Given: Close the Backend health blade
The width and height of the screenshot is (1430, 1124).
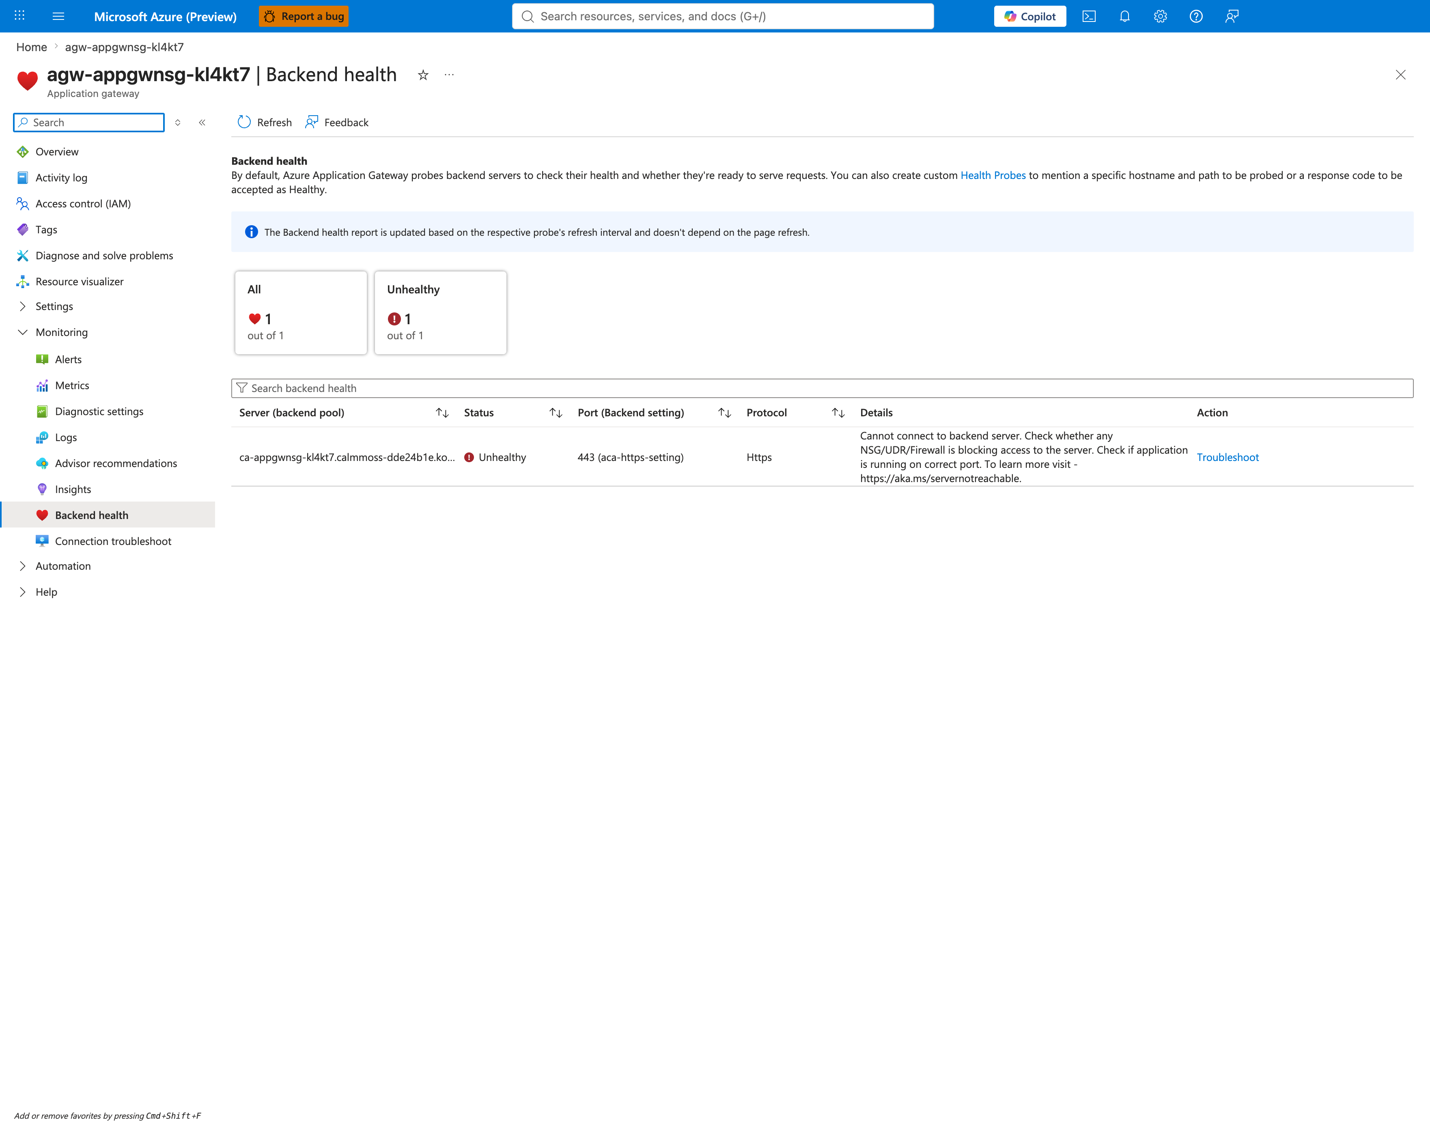Looking at the screenshot, I should point(1400,74).
